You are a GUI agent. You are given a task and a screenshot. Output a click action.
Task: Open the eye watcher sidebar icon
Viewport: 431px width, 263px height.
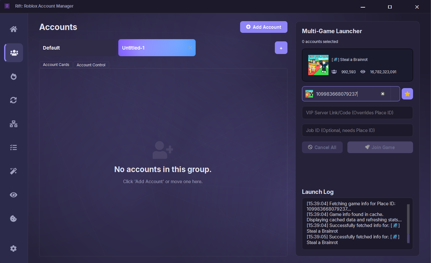[14, 195]
